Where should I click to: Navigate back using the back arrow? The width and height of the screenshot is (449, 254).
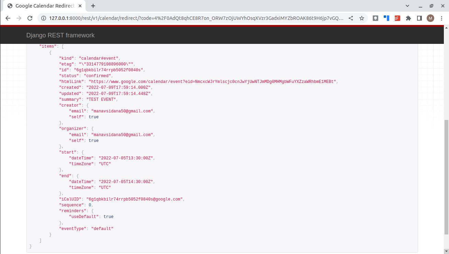[8, 18]
